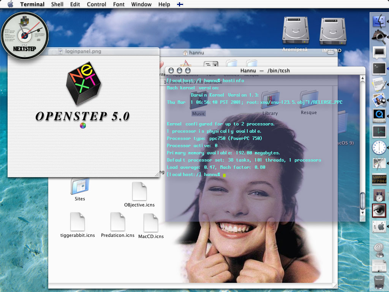Viewport: 389px width, 292px height.
Task: Click 'Processor type: ppc750' line in Terminal
Action: coord(214,138)
